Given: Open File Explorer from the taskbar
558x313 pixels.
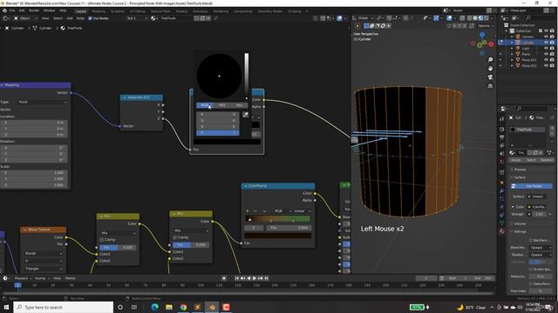Looking at the screenshot, I should [169, 307].
